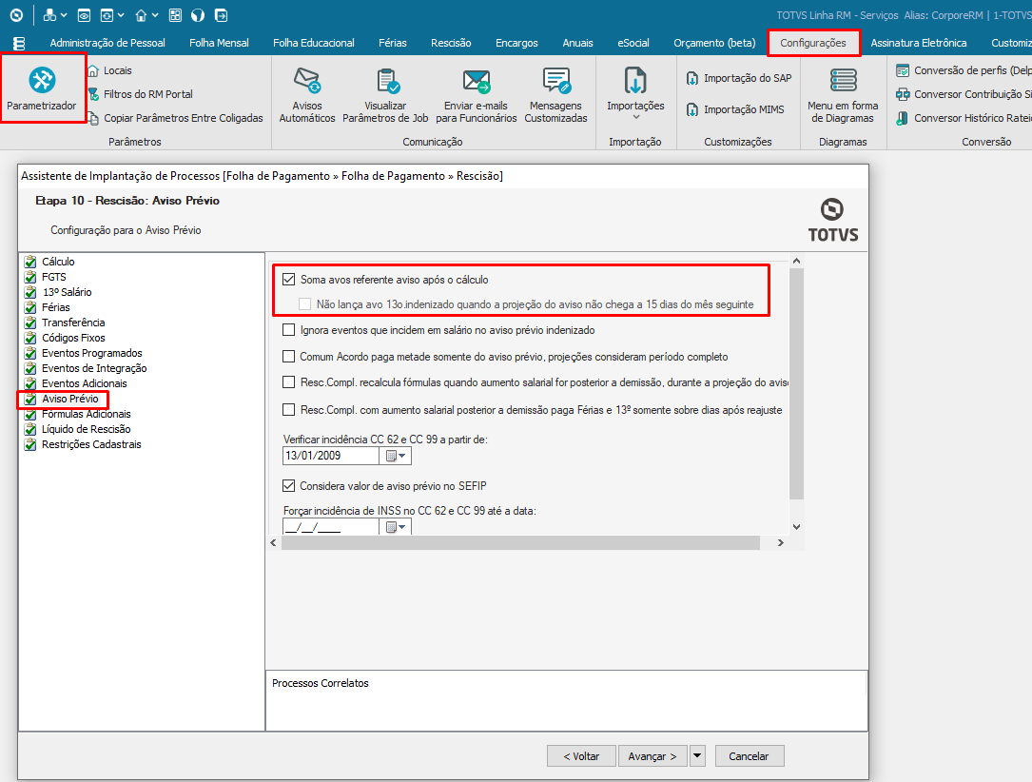Viewport: 1032px width, 782px height.
Task: Select Cálculo in the step list
Action: (x=58, y=262)
